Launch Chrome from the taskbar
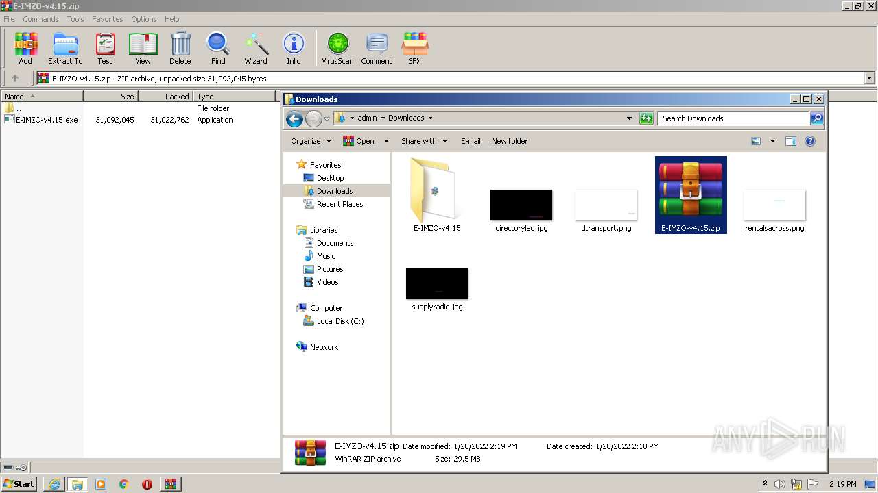This screenshot has width=878, height=493. (124, 484)
